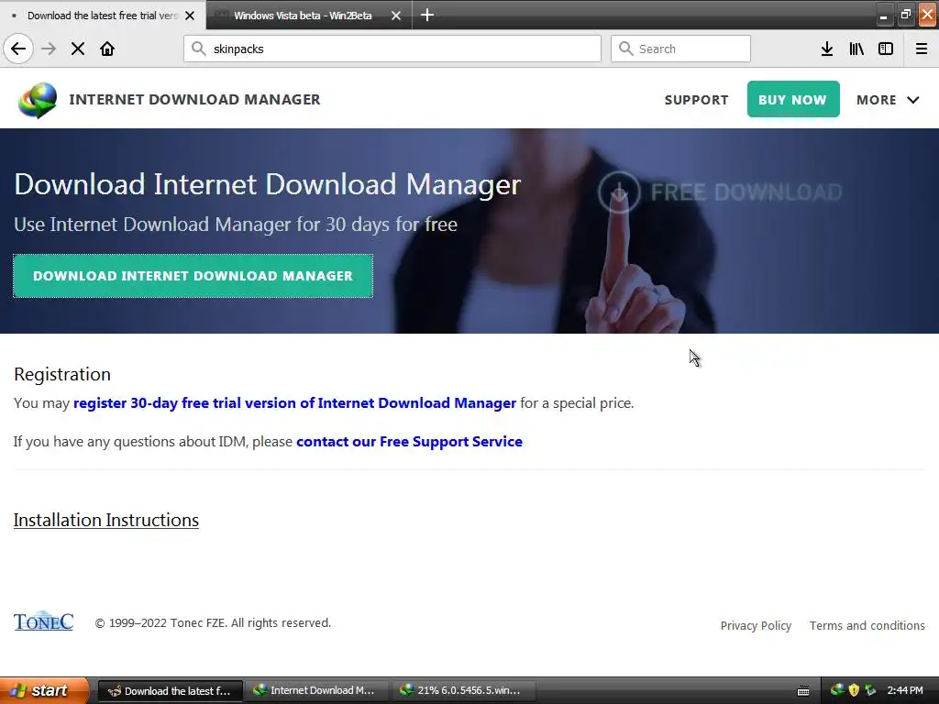Open the Installation Instructions link
939x704 pixels.
(x=106, y=520)
